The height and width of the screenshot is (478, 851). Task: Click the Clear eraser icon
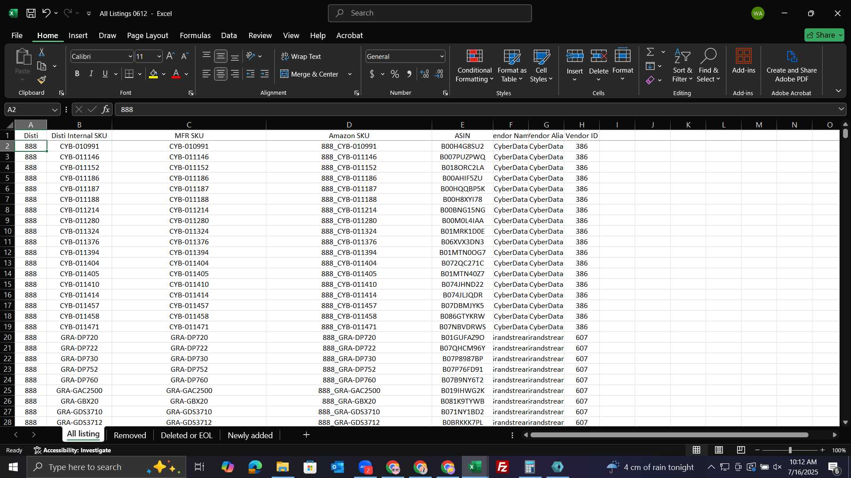(650, 80)
